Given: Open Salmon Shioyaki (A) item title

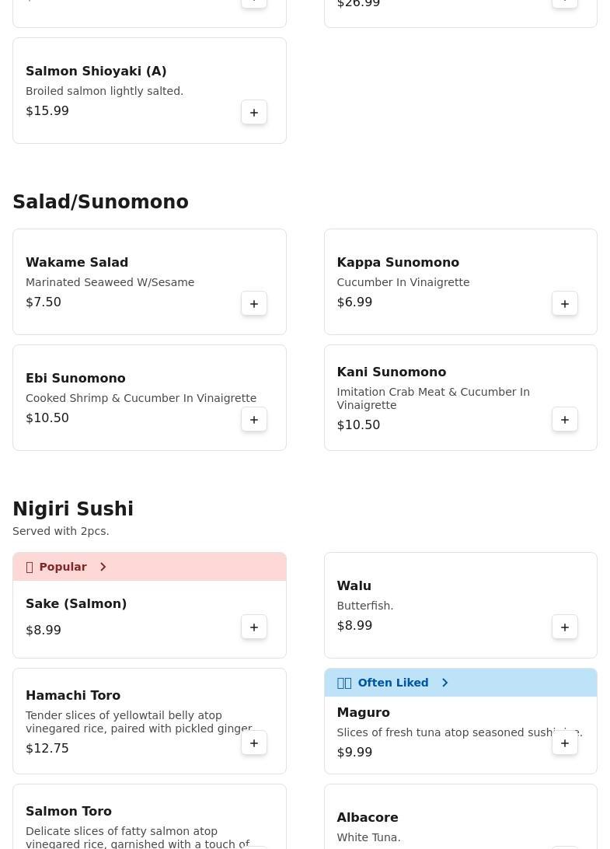Looking at the screenshot, I should (96, 72).
